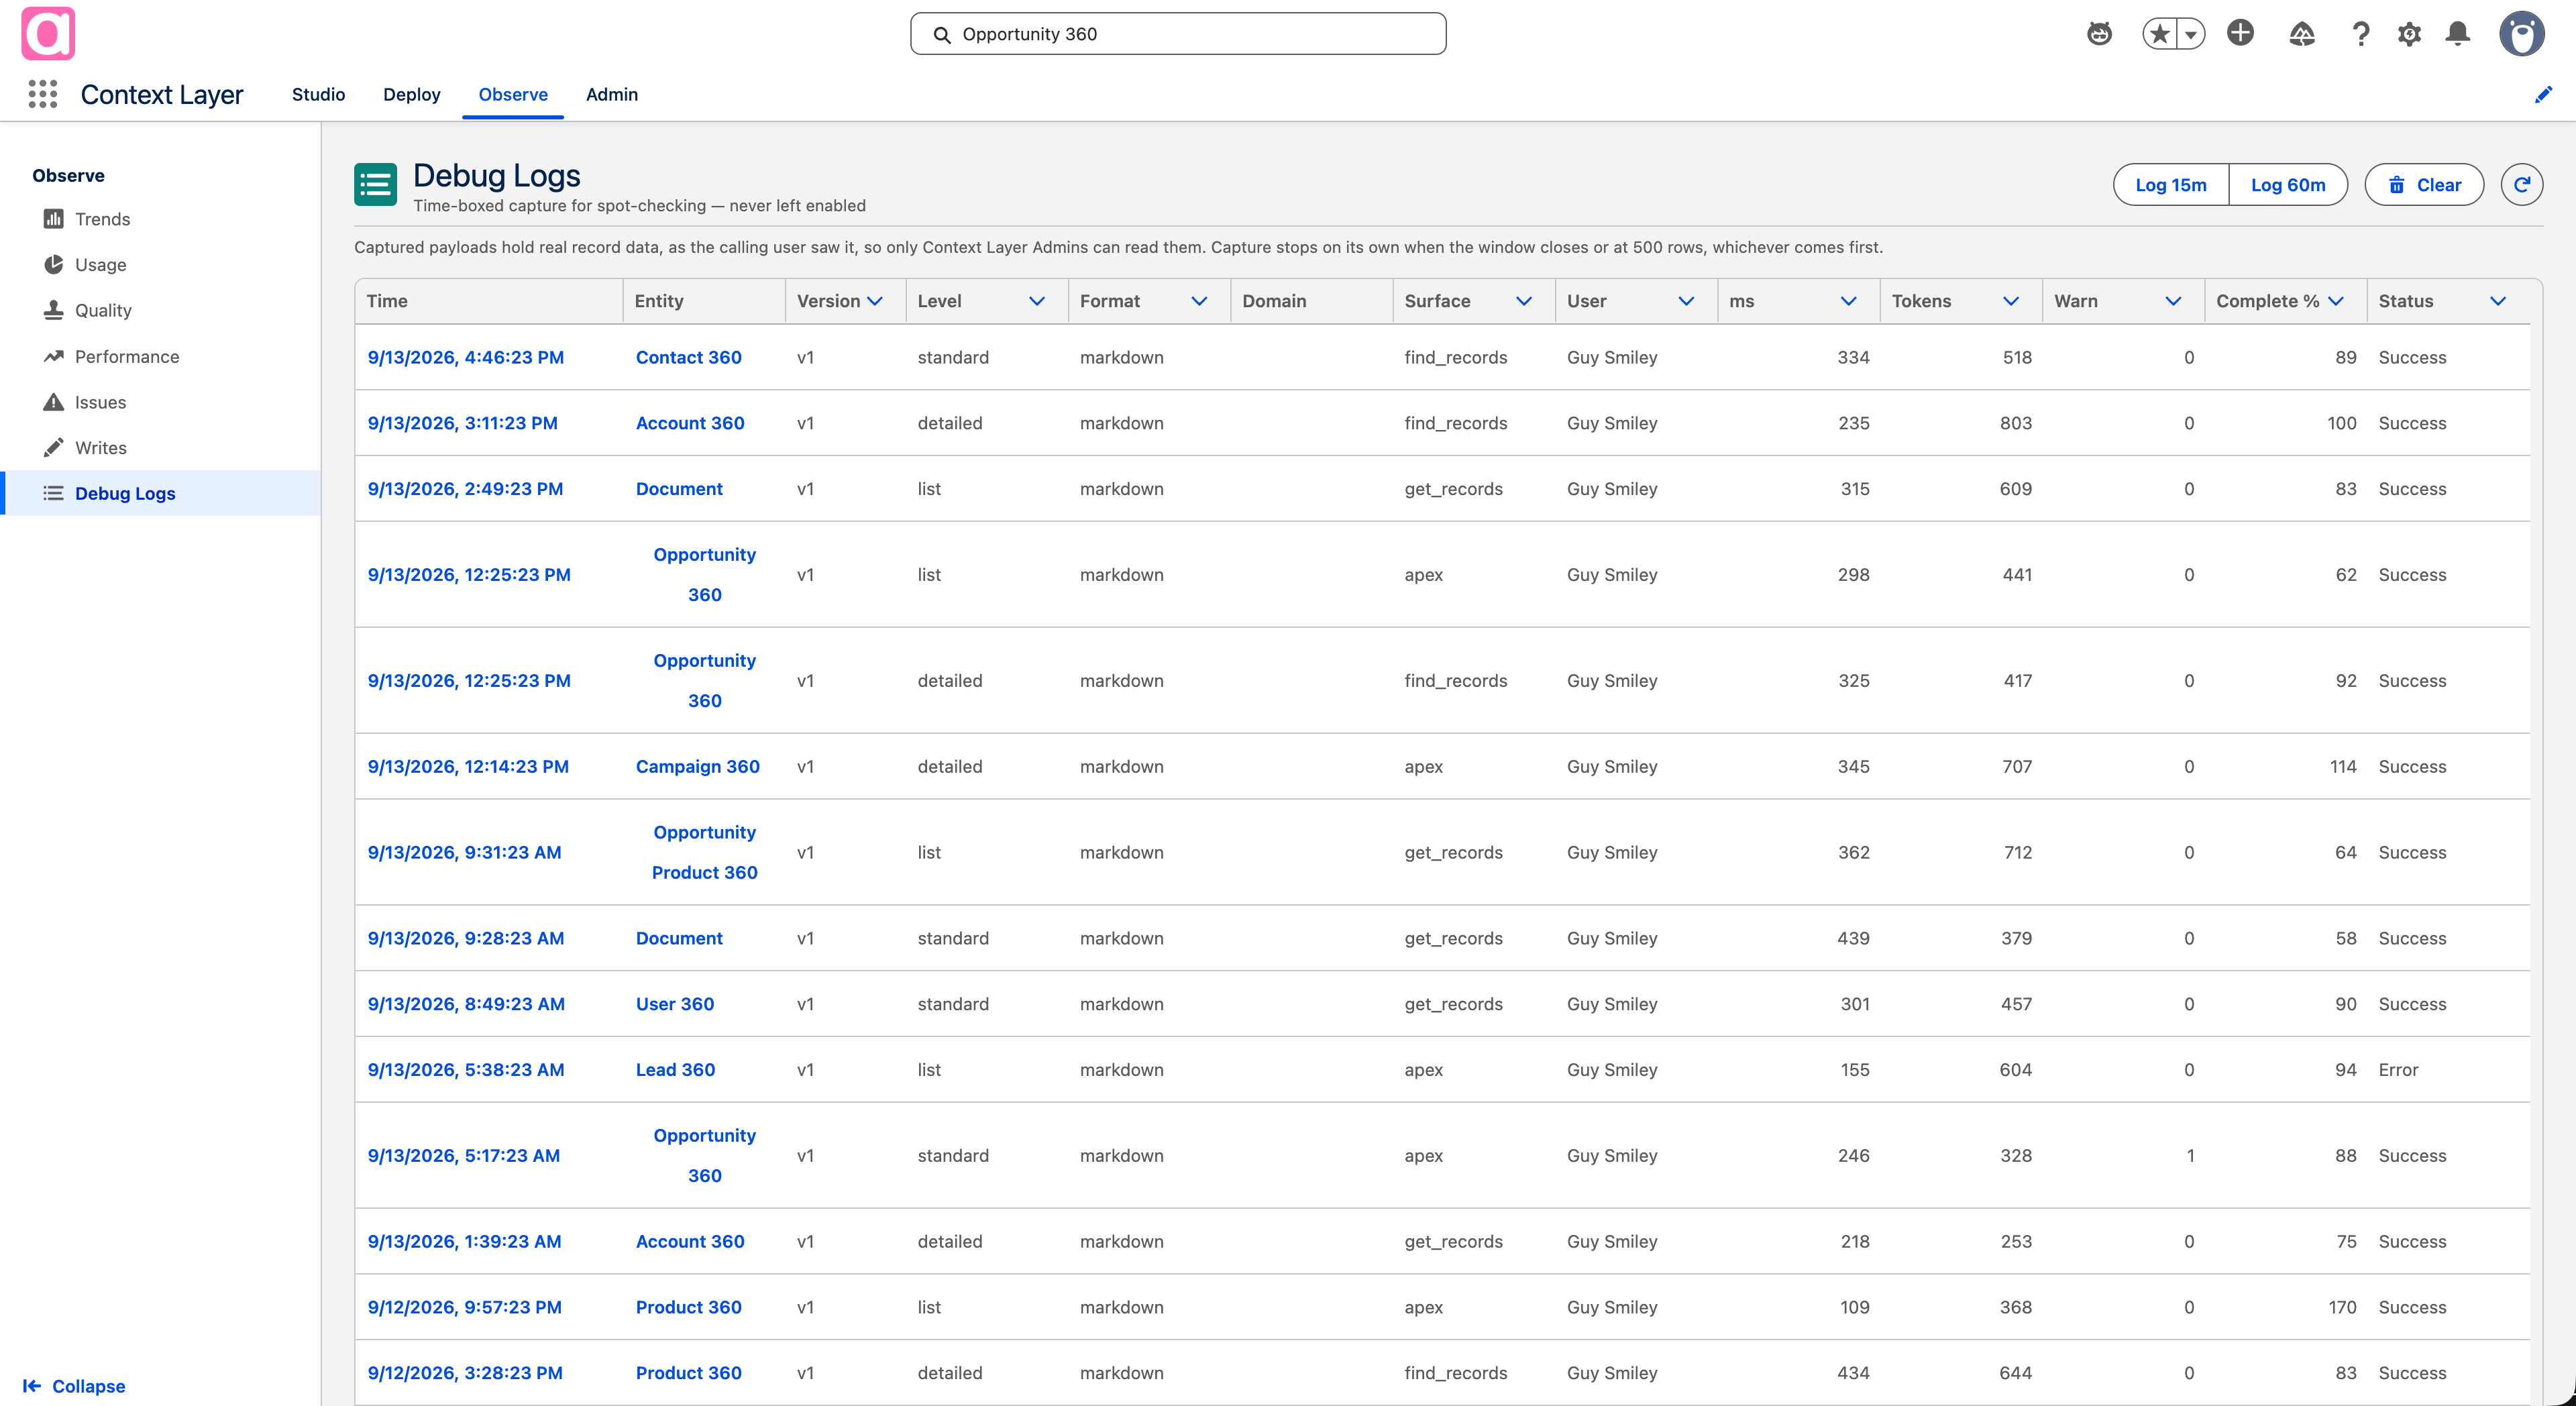Click the Entity column header
The width and height of the screenshot is (2576, 1406).
tap(704, 301)
